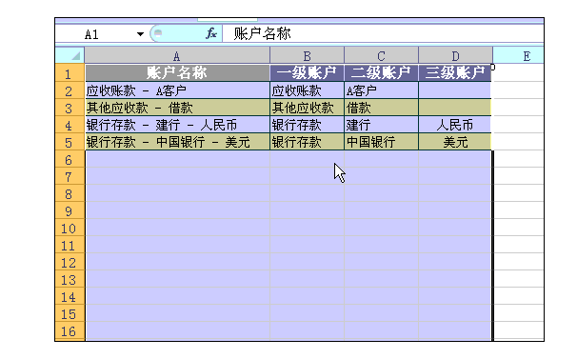Click the 其他应收款 cell in column B
Image resolution: width=577 pixels, height=359 pixels.
[307, 108]
